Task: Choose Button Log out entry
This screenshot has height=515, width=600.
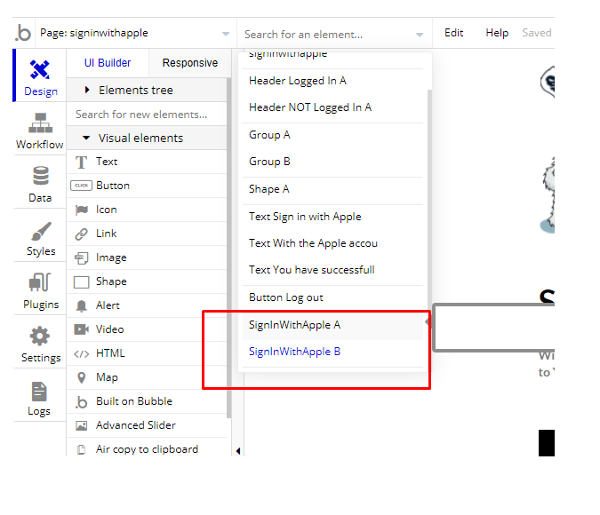Action: (332, 297)
